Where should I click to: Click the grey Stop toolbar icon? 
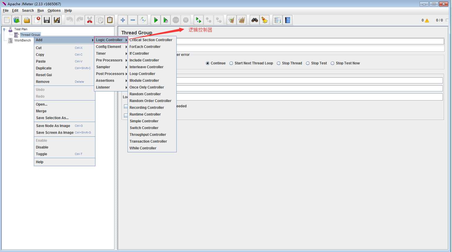tap(176, 20)
